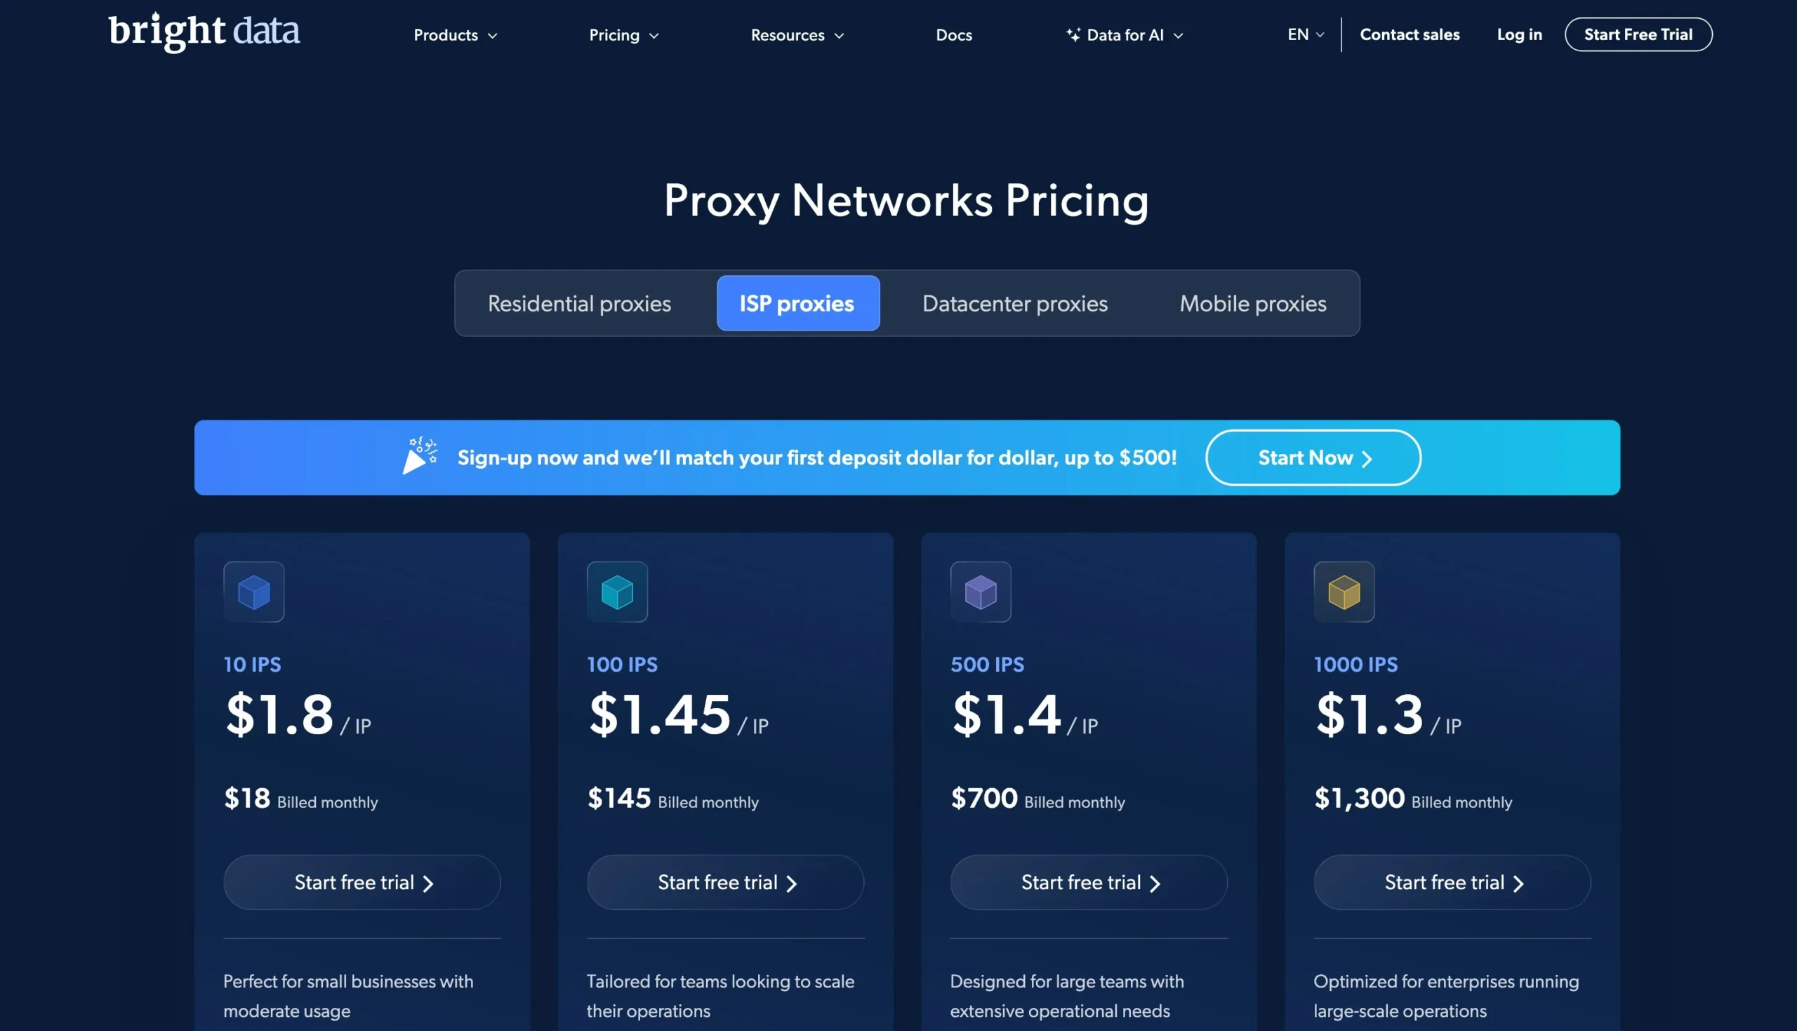Select the Datacenter proxies tab
This screenshot has height=1031, width=1797.
[x=1014, y=302]
